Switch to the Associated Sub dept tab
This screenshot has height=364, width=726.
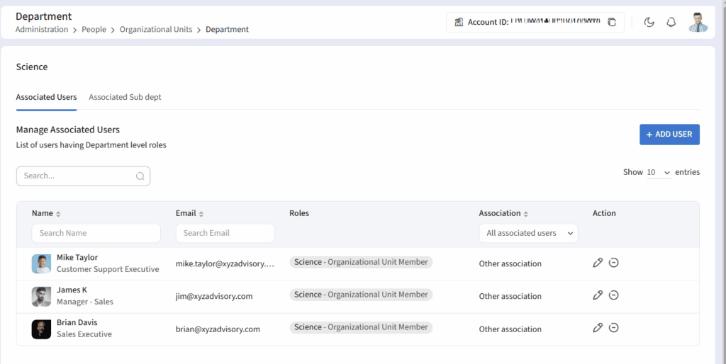(125, 97)
